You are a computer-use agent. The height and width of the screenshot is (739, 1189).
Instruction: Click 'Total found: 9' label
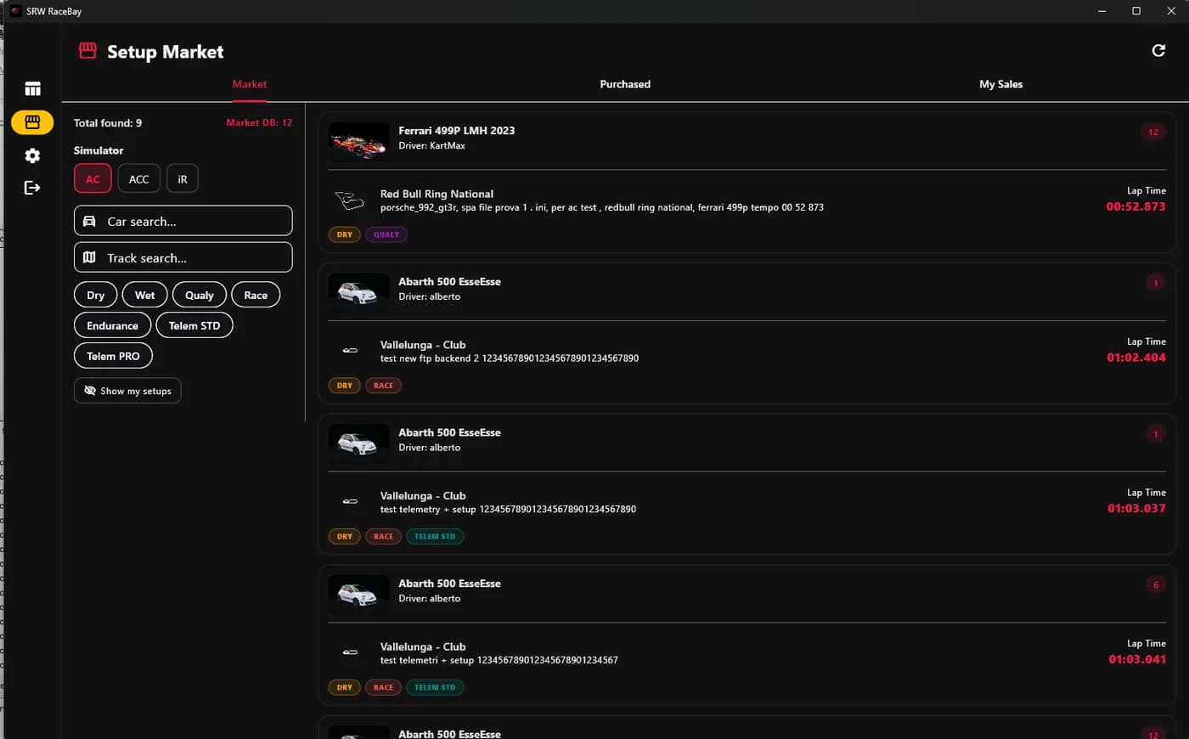pos(108,123)
